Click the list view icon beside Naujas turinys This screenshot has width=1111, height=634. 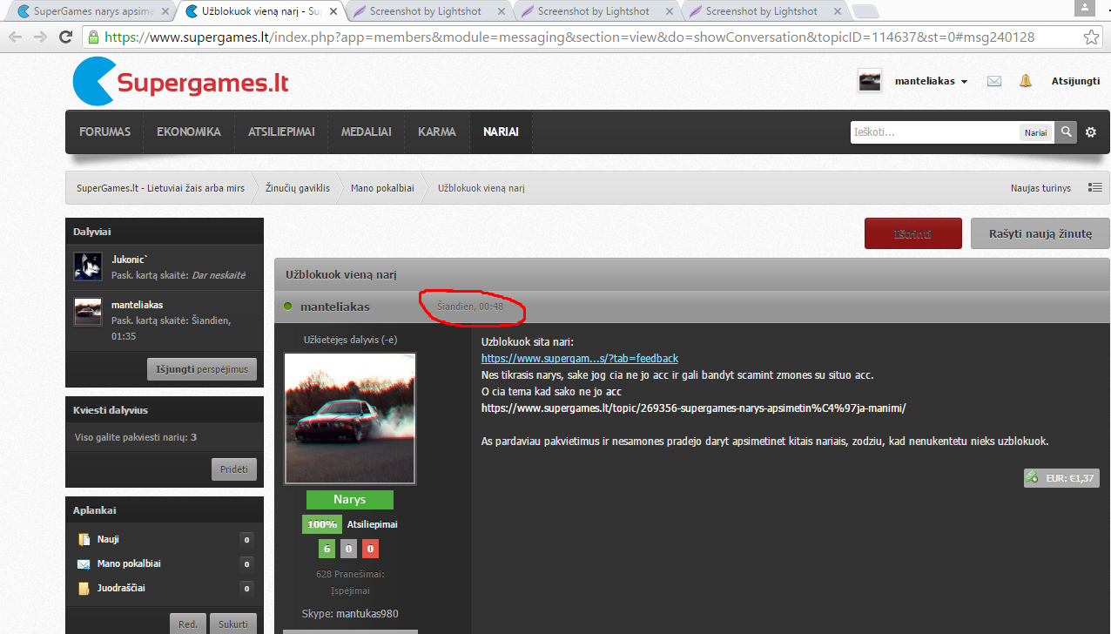tap(1095, 187)
